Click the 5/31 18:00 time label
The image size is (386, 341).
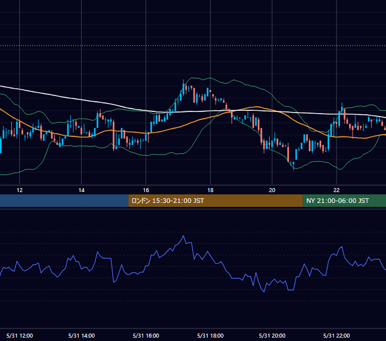pyautogui.click(x=210, y=335)
